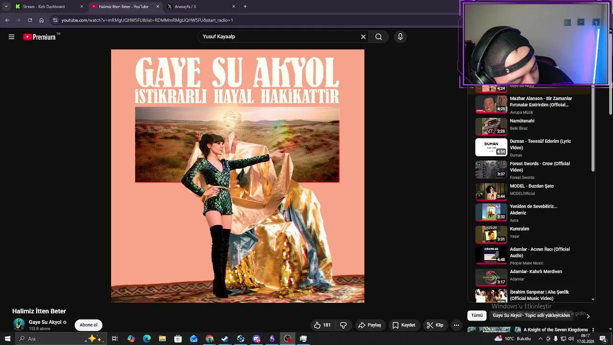Play Kumralım by Yaşar
This screenshot has height=345, width=613.
tap(532, 234)
